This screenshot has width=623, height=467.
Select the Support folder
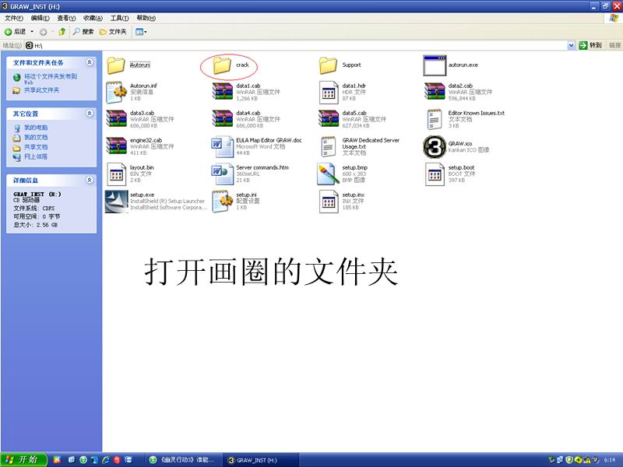pyautogui.click(x=340, y=65)
